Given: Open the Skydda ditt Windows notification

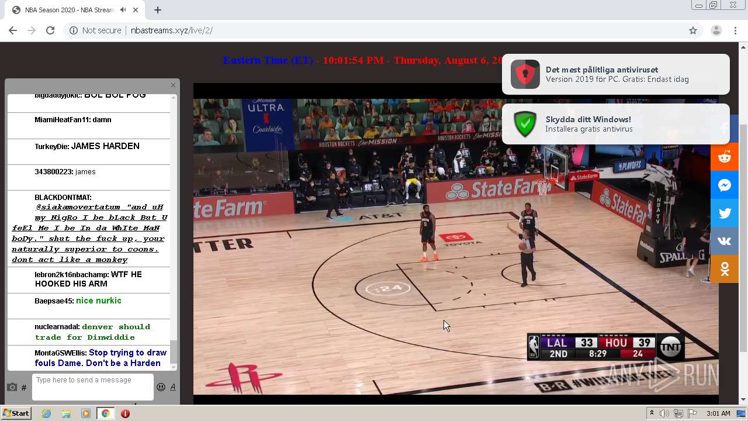Looking at the screenshot, I should [616, 124].
